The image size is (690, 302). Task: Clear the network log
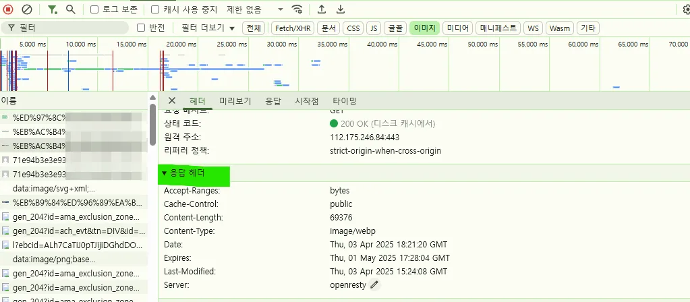(x=27, y=9)
